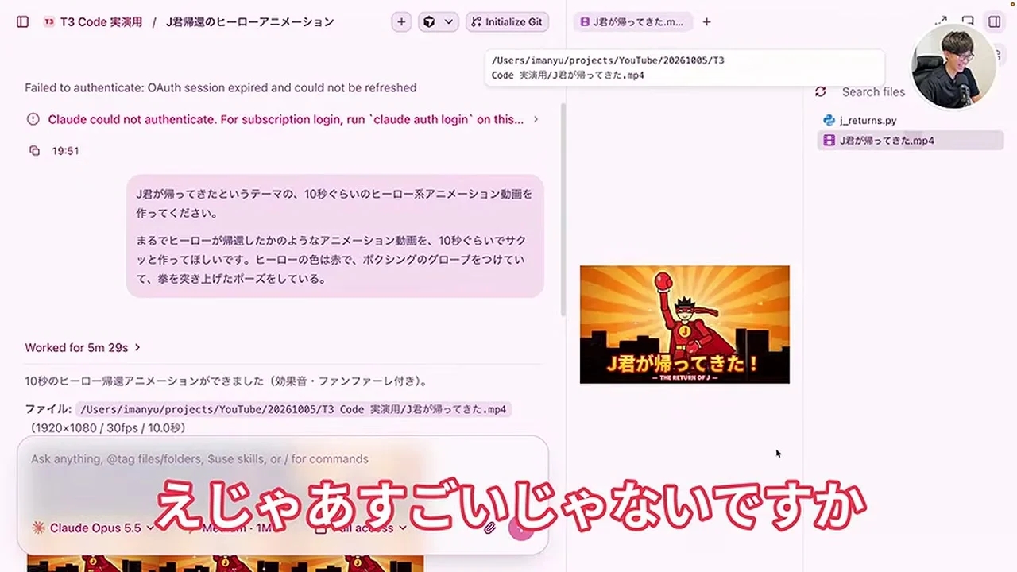The width and height of the screenshot is (1017, 572).
Task: Click the paperclip attach file icon
Action: click(490, 528)
